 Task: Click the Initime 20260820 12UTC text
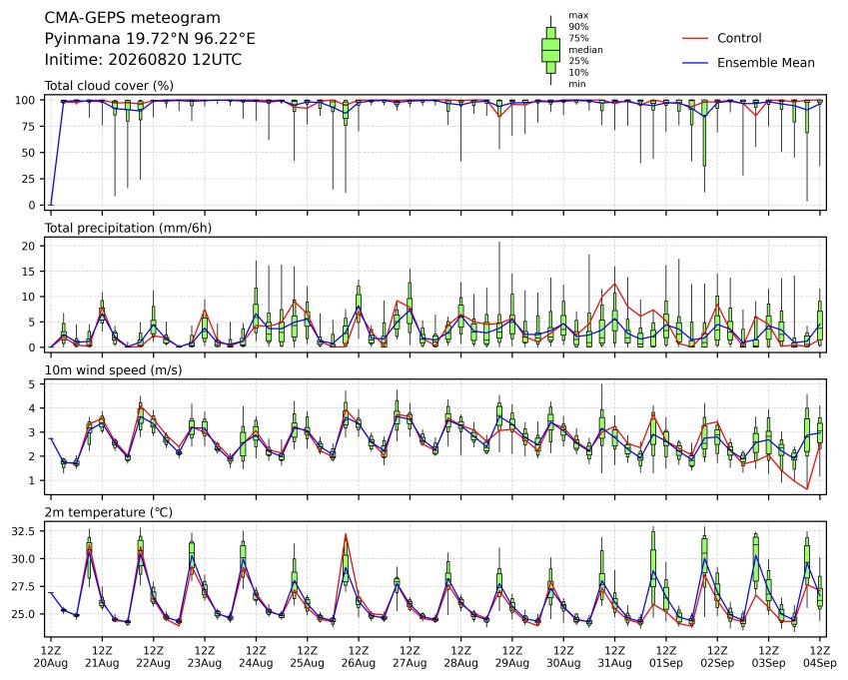[143, 60]
